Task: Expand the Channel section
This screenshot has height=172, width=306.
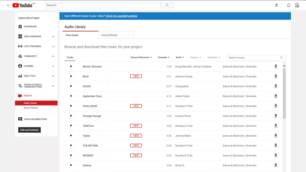Action: [53, 66]
